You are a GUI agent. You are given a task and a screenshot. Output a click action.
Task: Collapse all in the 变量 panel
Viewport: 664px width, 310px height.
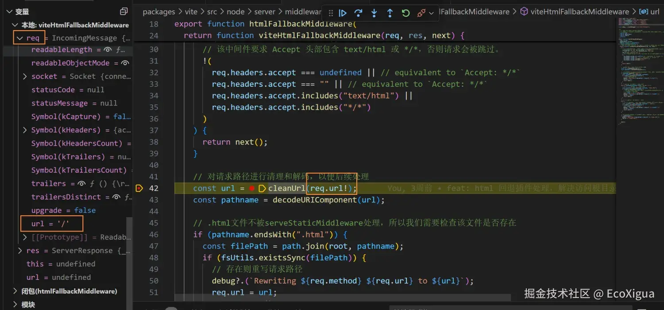pyautogui.click(x=124, y=12)
